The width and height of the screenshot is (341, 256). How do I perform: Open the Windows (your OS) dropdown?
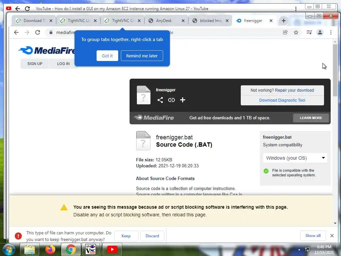click(x=295, y=158)
